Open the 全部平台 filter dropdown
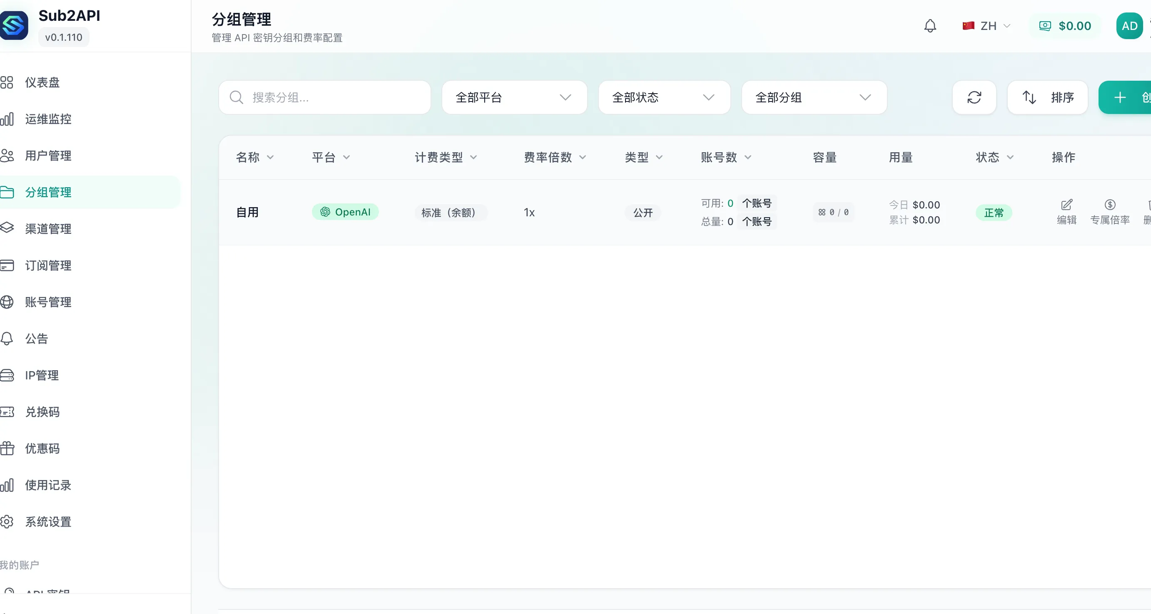Screen dimensions: 1151x614 [514, 97]
